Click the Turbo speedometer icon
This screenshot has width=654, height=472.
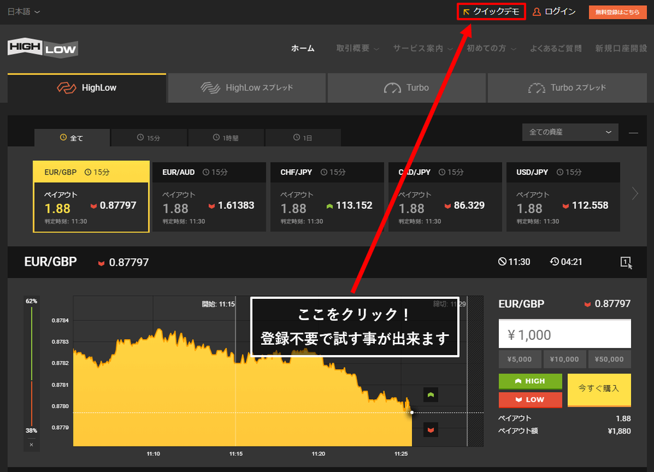[392, 88]
